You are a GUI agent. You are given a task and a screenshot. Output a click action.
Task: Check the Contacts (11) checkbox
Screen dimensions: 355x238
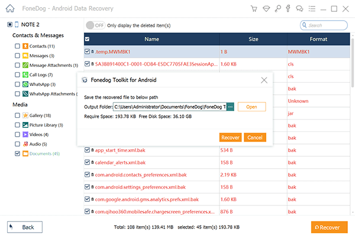(x=17, y=46)
